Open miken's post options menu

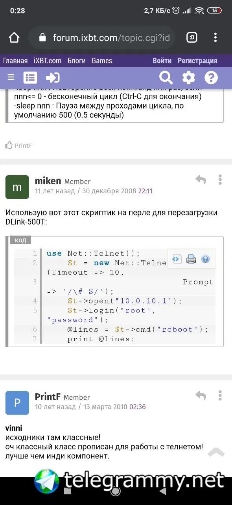(x=220, y=180)
